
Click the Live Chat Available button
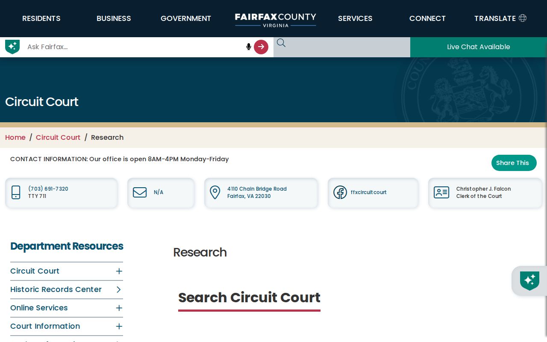tap(479, 47)
